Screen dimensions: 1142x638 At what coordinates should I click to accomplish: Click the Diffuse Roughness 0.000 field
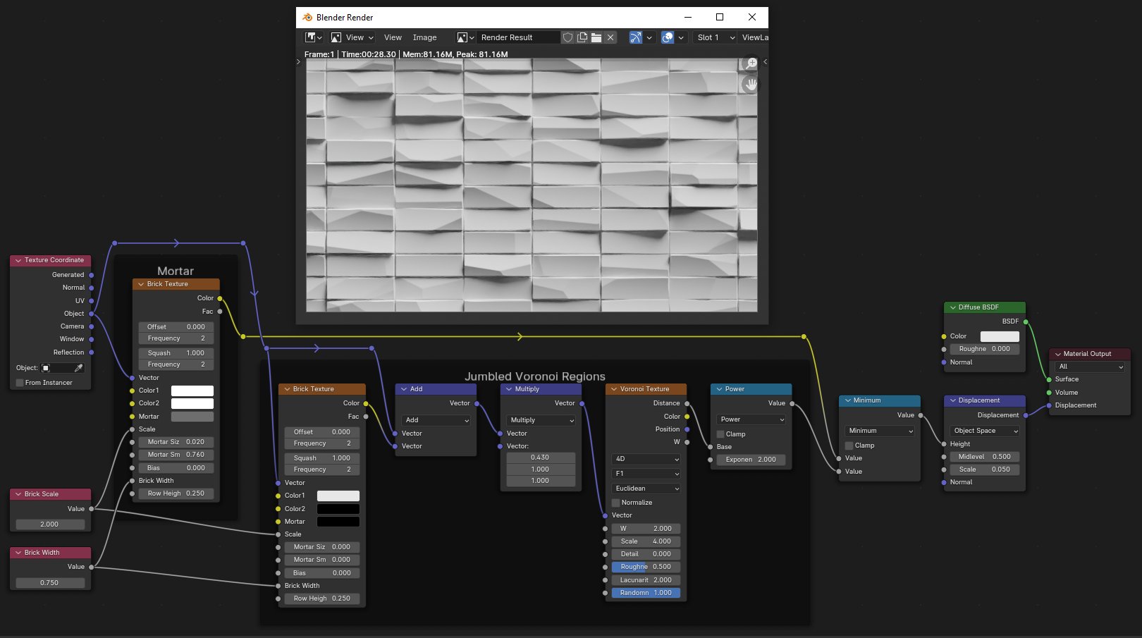coord(985,349)
